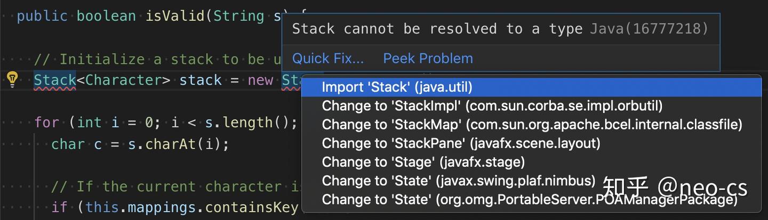768x220 pixels.
Task: Pick Change to 'State' from org.omg.PortableServer
Action: 530,200
